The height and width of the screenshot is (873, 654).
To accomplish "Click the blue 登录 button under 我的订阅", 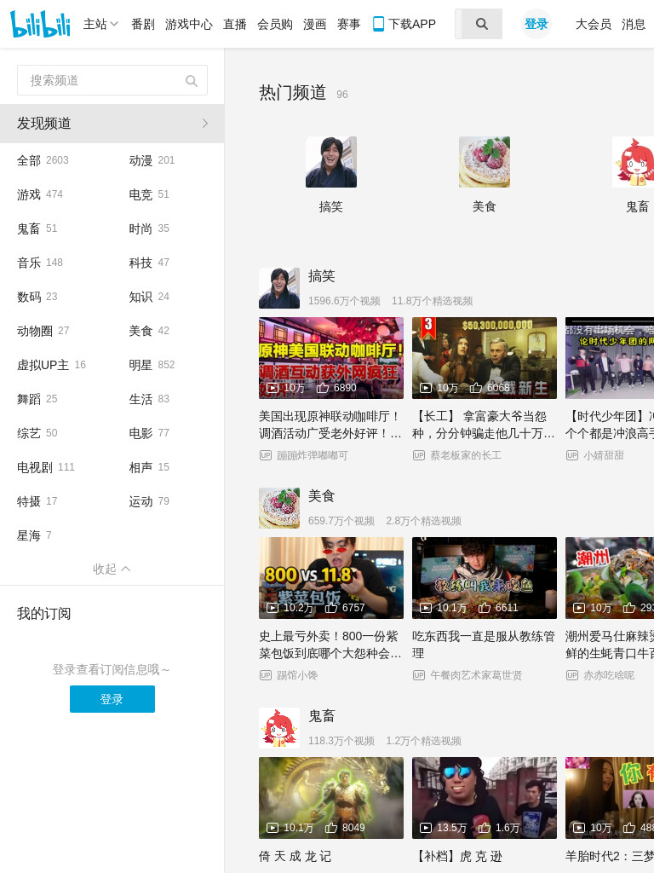I will coord(112,699).
